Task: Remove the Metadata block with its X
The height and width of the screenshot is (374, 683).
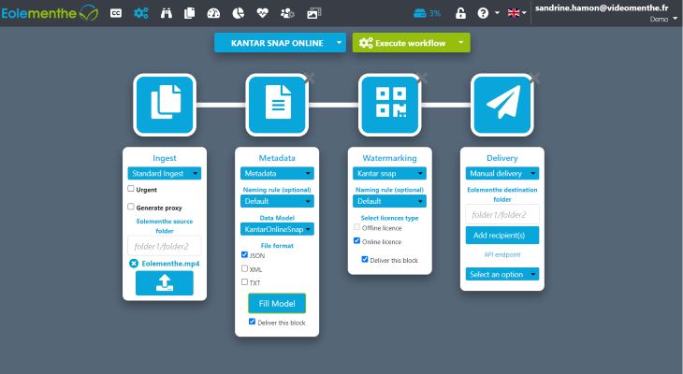Action: 310,78
